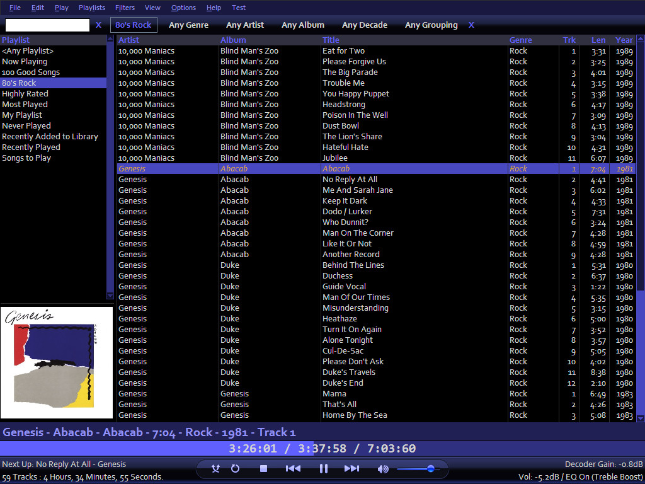Select <Any Playlist> in the playlist panel
The width and height of the screenshot is (645, 484).
coord(53,50)
